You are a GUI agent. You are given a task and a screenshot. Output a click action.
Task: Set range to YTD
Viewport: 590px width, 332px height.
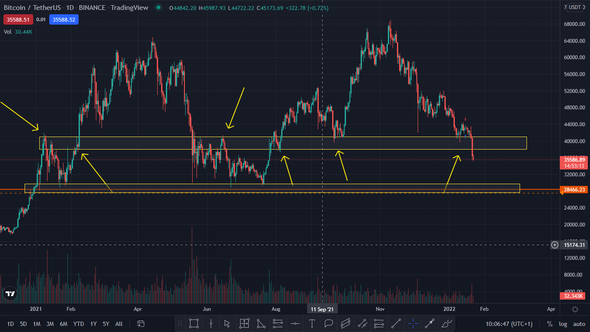coord(78,324)
